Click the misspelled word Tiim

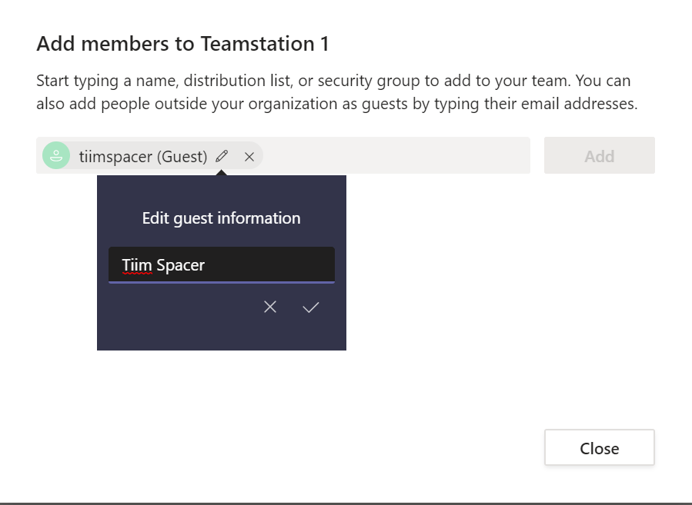[137, 265]
